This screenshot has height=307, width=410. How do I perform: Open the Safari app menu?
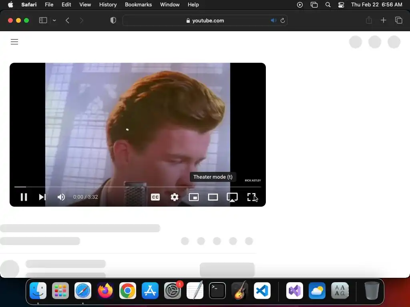coord(29,5)
